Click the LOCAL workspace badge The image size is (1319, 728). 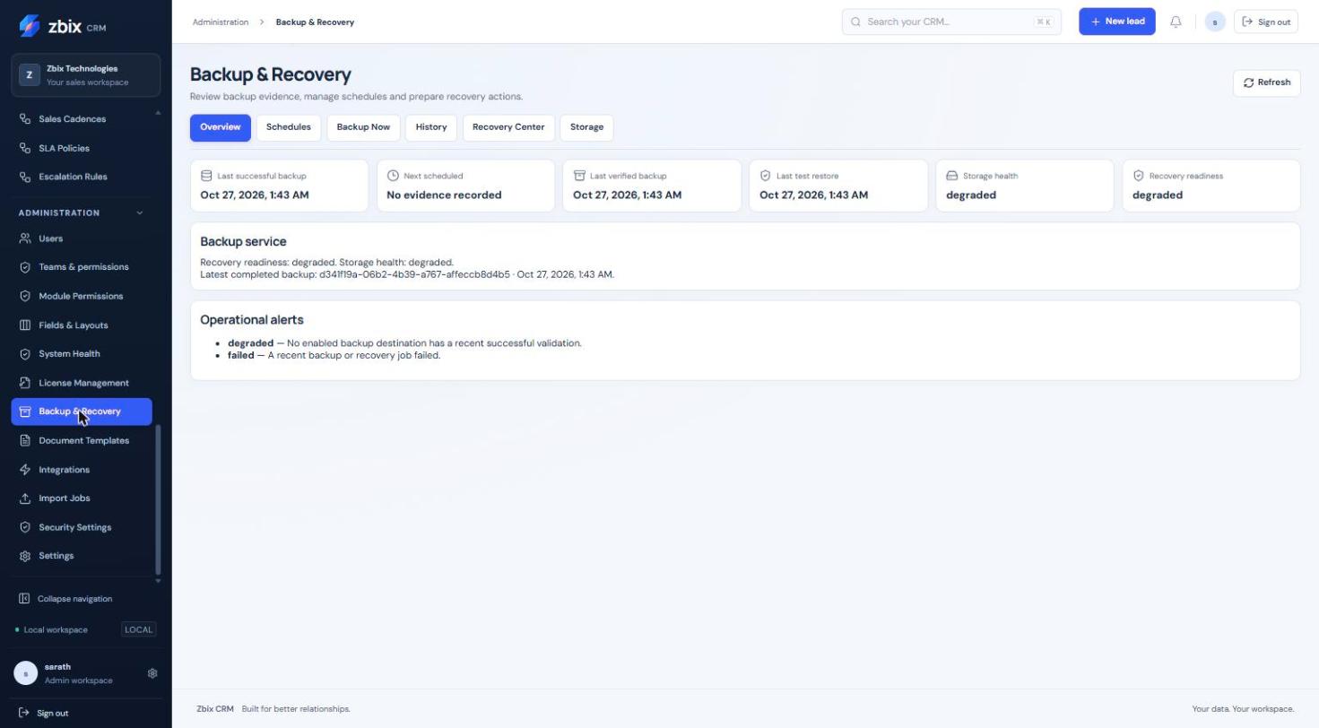tap(139, 629)
